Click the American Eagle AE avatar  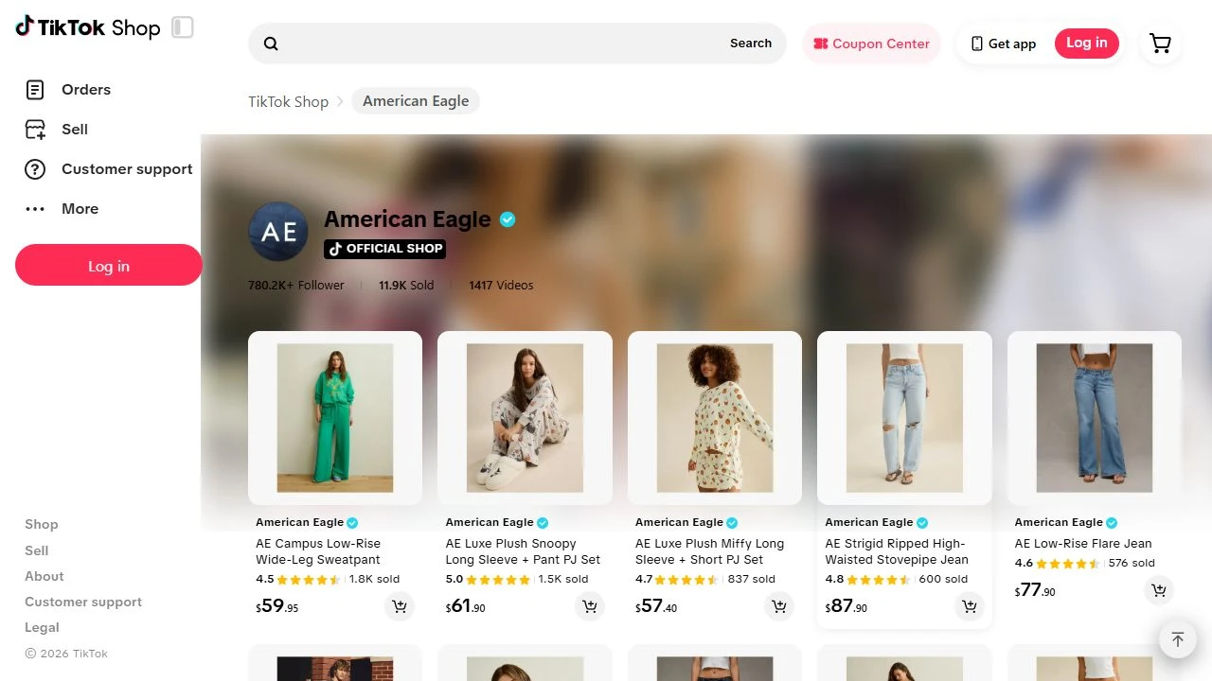[278, 232]
